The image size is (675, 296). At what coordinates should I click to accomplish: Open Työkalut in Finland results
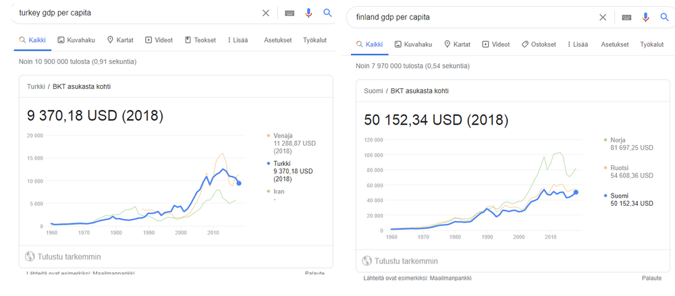[651, 45]
